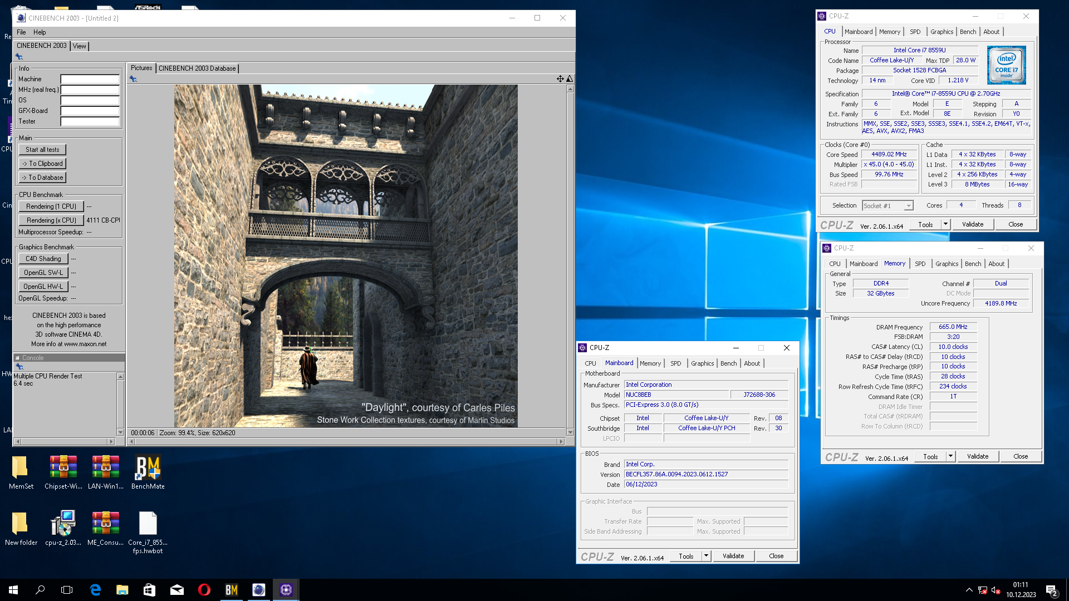Click the OS input field
Screen dimensions: 1069x601
click(x=90, y=101)
